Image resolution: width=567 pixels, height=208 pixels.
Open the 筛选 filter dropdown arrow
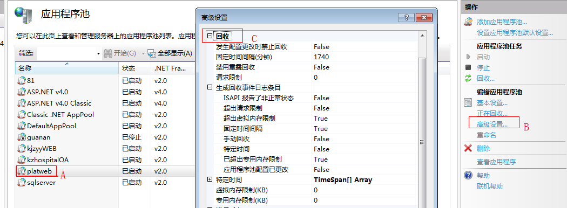[x=98, y=54]
